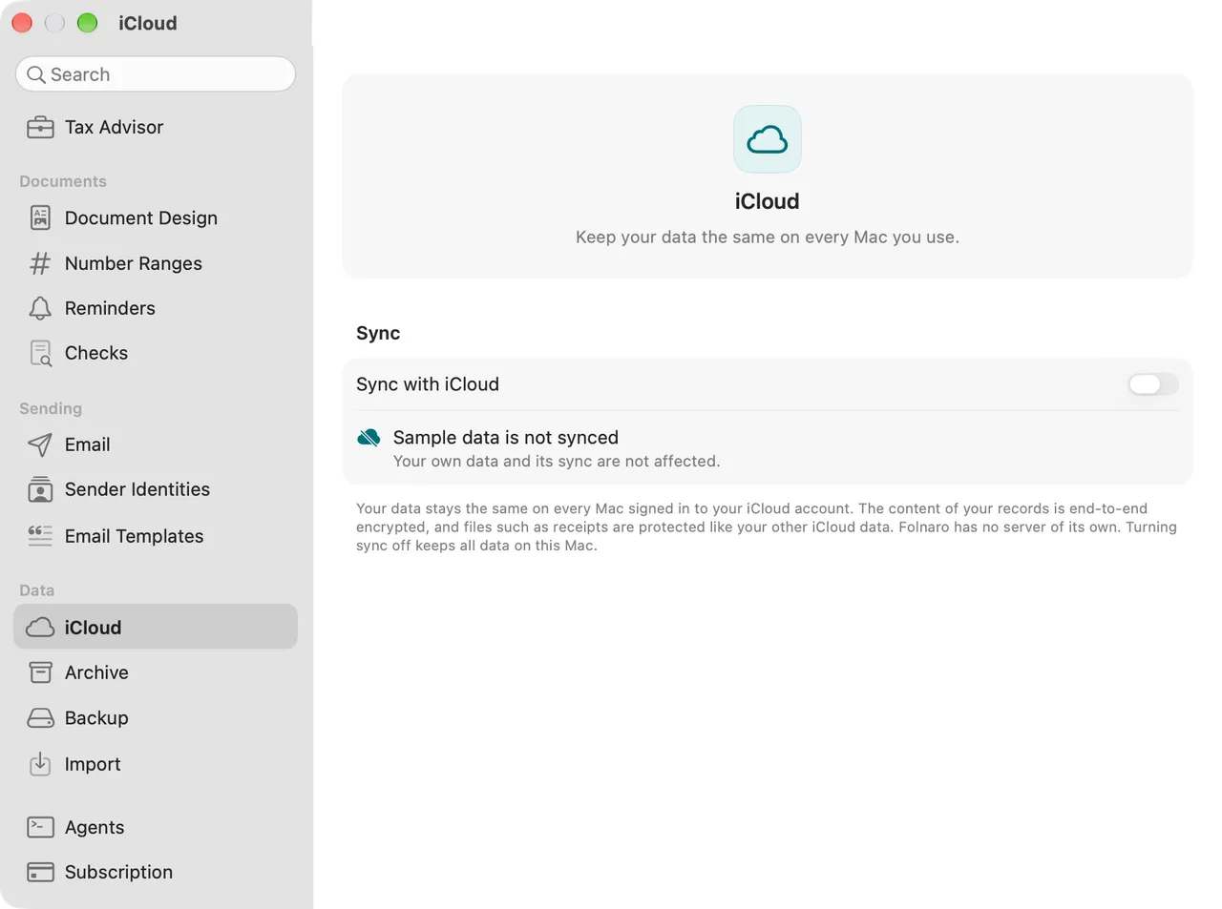
Task: Switch to the Archive pane
Action: pos(156,672)
